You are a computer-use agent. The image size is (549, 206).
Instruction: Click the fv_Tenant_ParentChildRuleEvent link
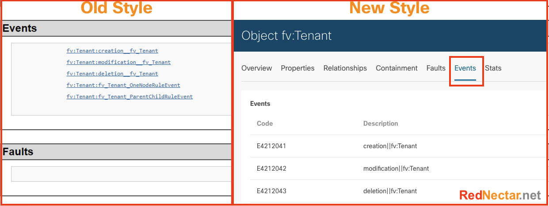[x=130, y=97]
